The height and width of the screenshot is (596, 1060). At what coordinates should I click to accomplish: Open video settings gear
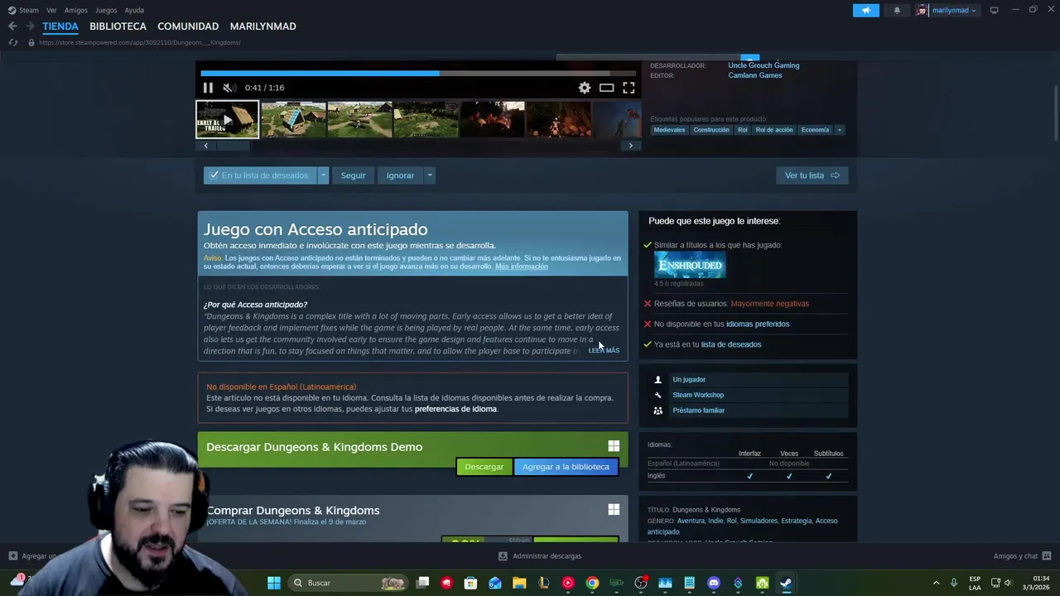[585, 88]
